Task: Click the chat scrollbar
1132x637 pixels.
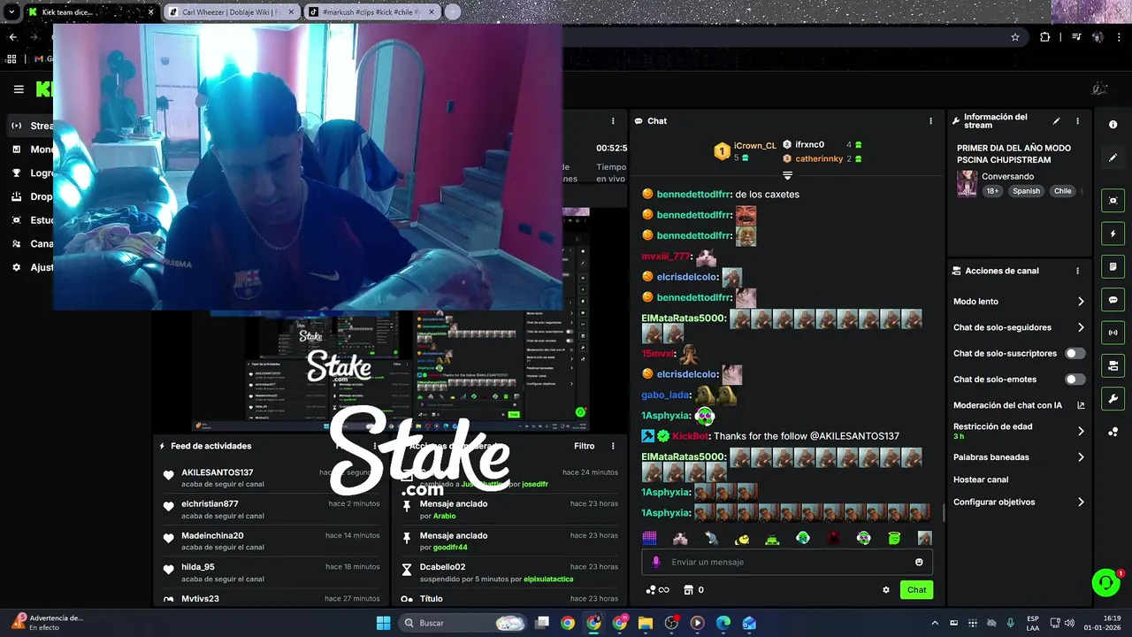Action: pyautogui.click(x=943, y=512)
